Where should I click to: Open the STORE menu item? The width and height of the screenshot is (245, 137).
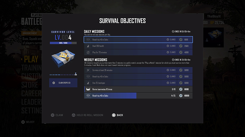[29, 85]
